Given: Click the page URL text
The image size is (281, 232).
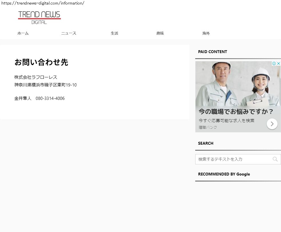Looking at the screenshot, I should pos(43,3).
